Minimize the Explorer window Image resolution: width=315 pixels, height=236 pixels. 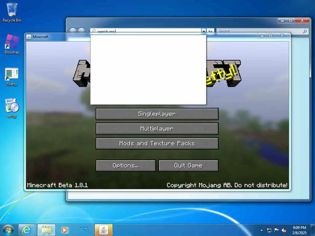click(282, 21)
